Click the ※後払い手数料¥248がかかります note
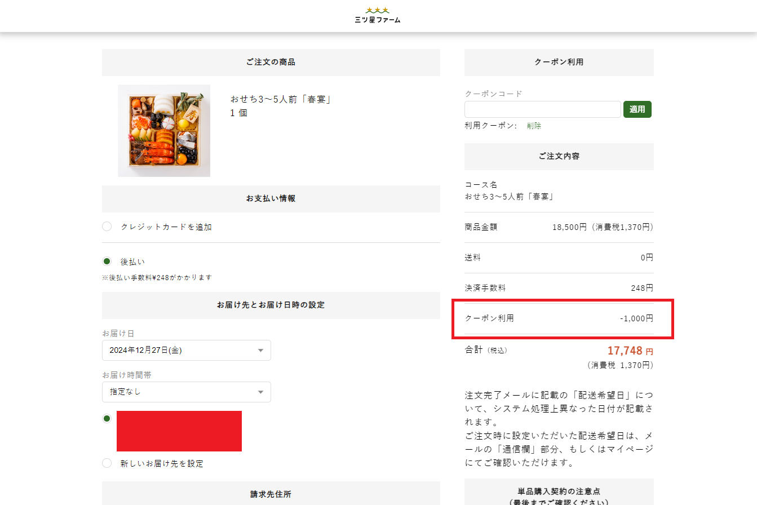 pos(157,277)
